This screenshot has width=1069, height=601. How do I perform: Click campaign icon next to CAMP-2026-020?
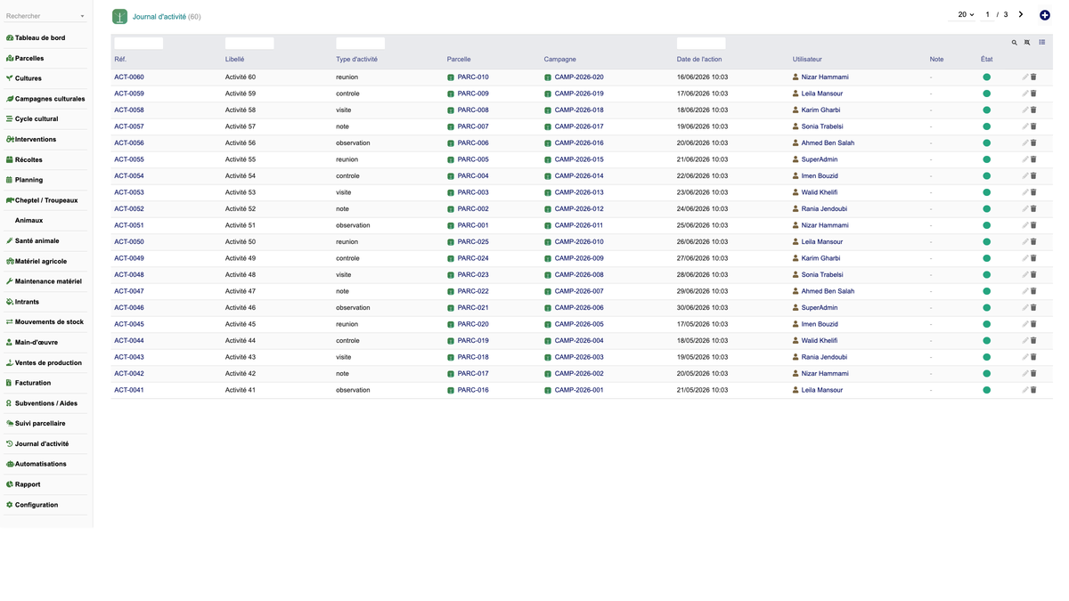click(548, 77)
